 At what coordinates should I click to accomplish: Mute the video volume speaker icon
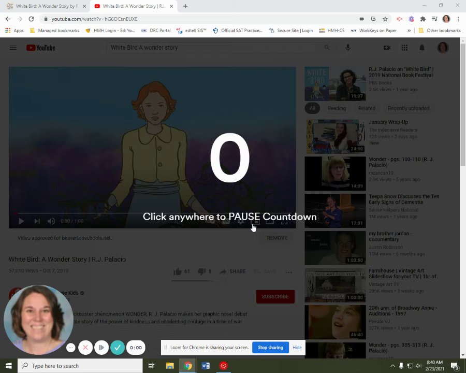click(x=51, y=221)
